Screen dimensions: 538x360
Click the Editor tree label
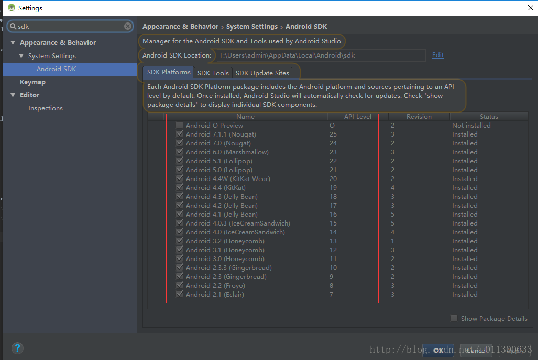pyautogui.click(x=29, y=95)
